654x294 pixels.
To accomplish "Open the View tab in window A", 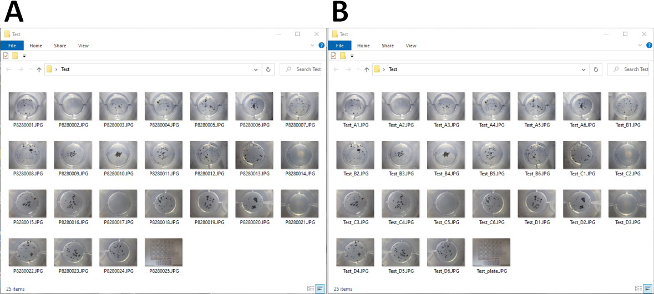I will click(x=83, y=45).
